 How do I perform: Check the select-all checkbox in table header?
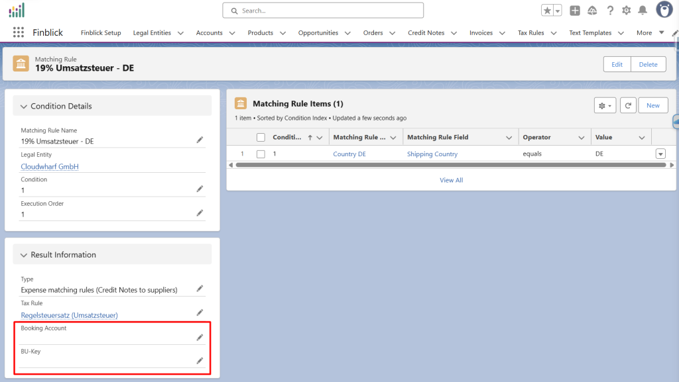point(261,137)
